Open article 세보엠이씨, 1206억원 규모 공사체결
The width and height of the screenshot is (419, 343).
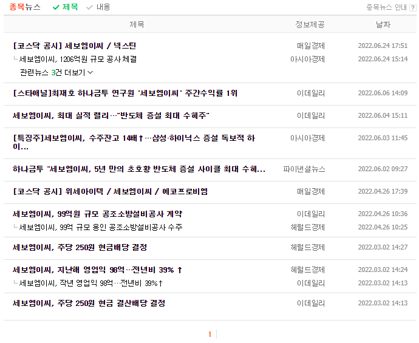click(78, 59)
